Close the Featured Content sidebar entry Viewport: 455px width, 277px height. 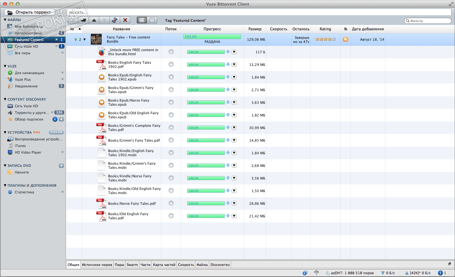click(x=57, y=40)
